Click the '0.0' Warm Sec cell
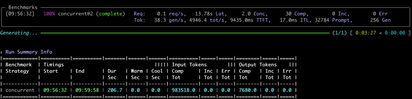This screenshot has height=99, width=412. pyautogui.click(x=135, y=90)
